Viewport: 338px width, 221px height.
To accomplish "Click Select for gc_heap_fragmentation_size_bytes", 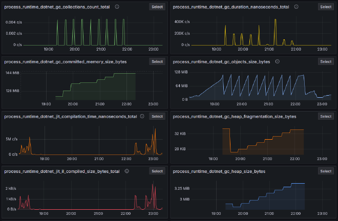I will click(x=326, y=117).
